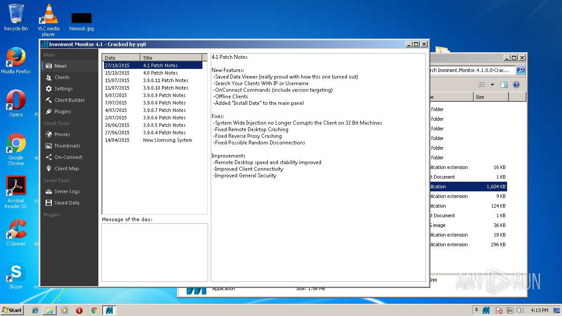Click the Client Map pin icon

click(49, 169)
